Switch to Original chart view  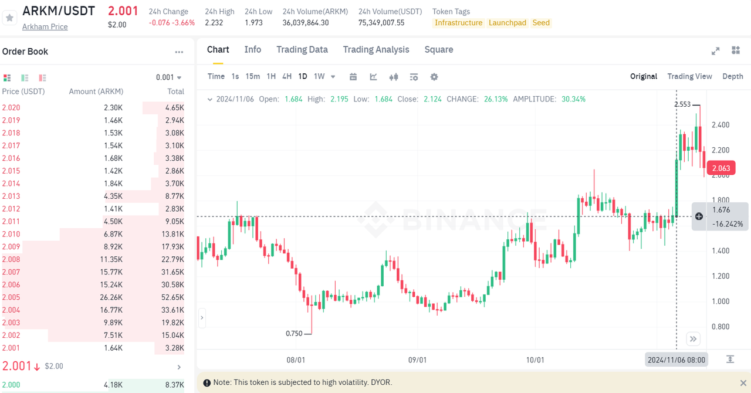[644, 76]
